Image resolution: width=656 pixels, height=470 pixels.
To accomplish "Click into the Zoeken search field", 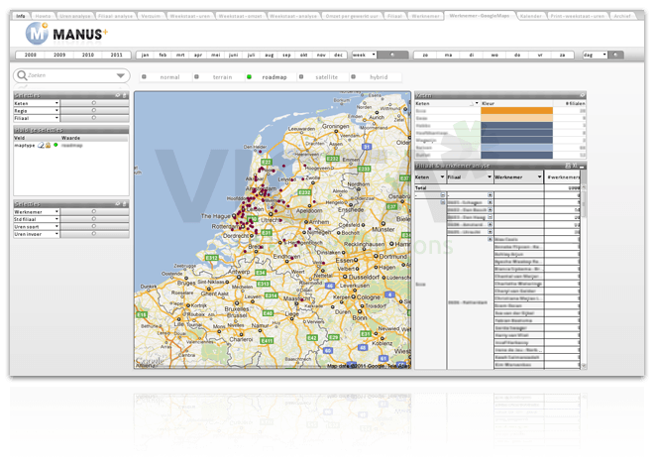I will click(x=70, y=75).
